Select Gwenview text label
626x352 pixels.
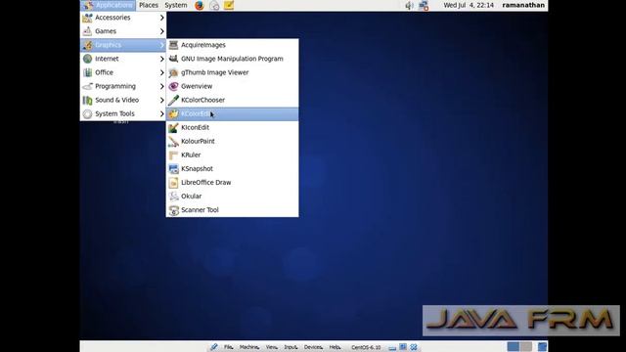tap(197, 86)
